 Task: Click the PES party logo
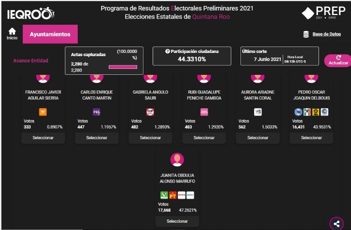click(96, 112)
